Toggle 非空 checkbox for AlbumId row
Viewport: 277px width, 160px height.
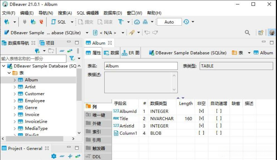[x=201, y=111]
